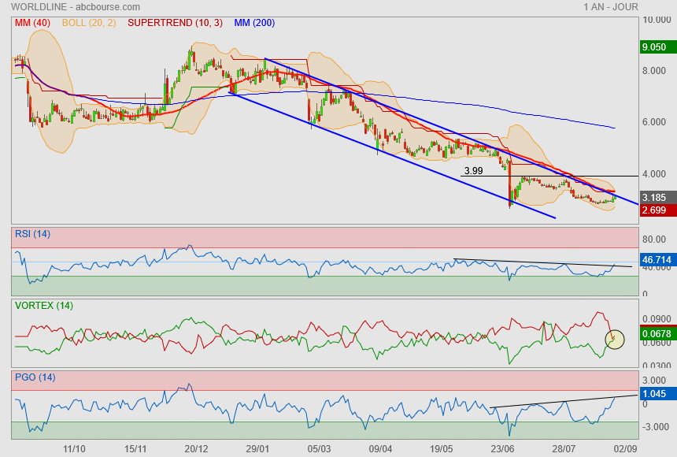677x457 pixels.
Task: Select the MM (40) legend label
Action: coord(31,23)
